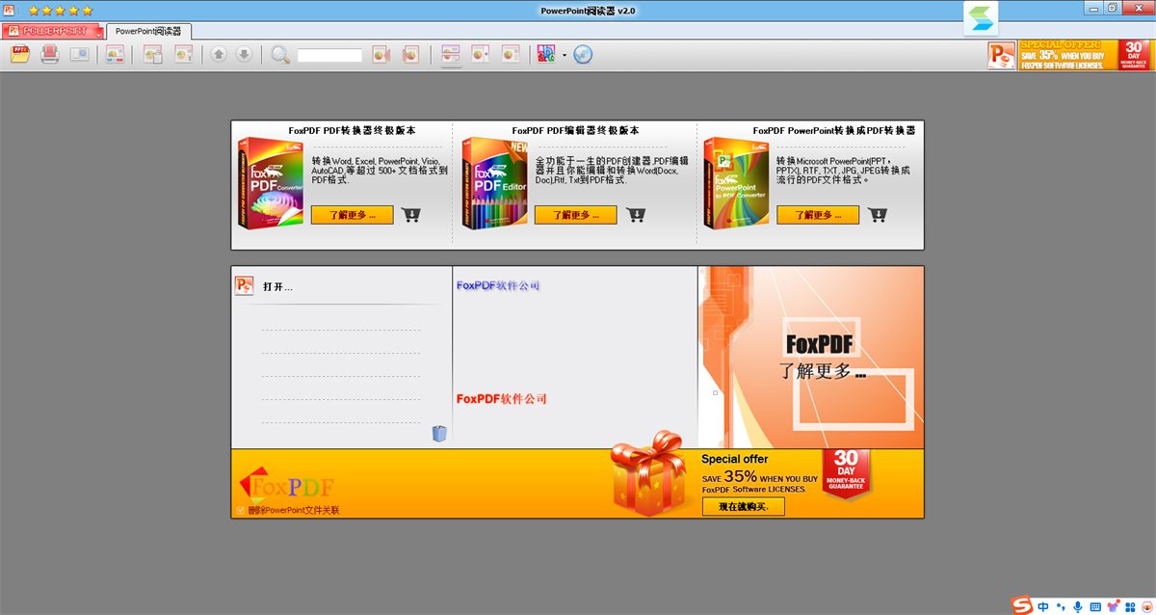Click the down arrow next page icon
Screen dimensions: 1156x615
(245, 54)
